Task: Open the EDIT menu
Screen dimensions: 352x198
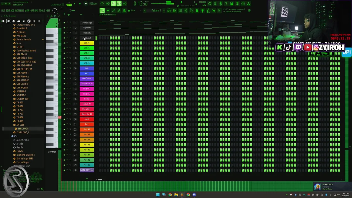Action: click(8, 10)
